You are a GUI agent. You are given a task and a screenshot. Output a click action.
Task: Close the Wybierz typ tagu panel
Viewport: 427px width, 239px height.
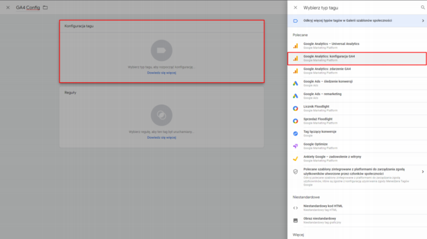295,8
